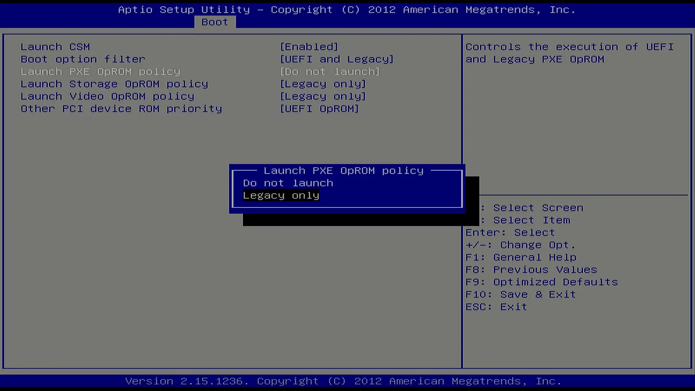Open the Boot tab
This screenshot has width=695, height=391.
[x=215, y=22]
